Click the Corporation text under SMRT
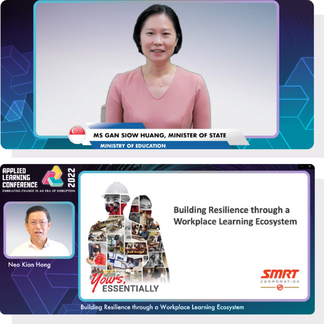 (x=280, y=281)
